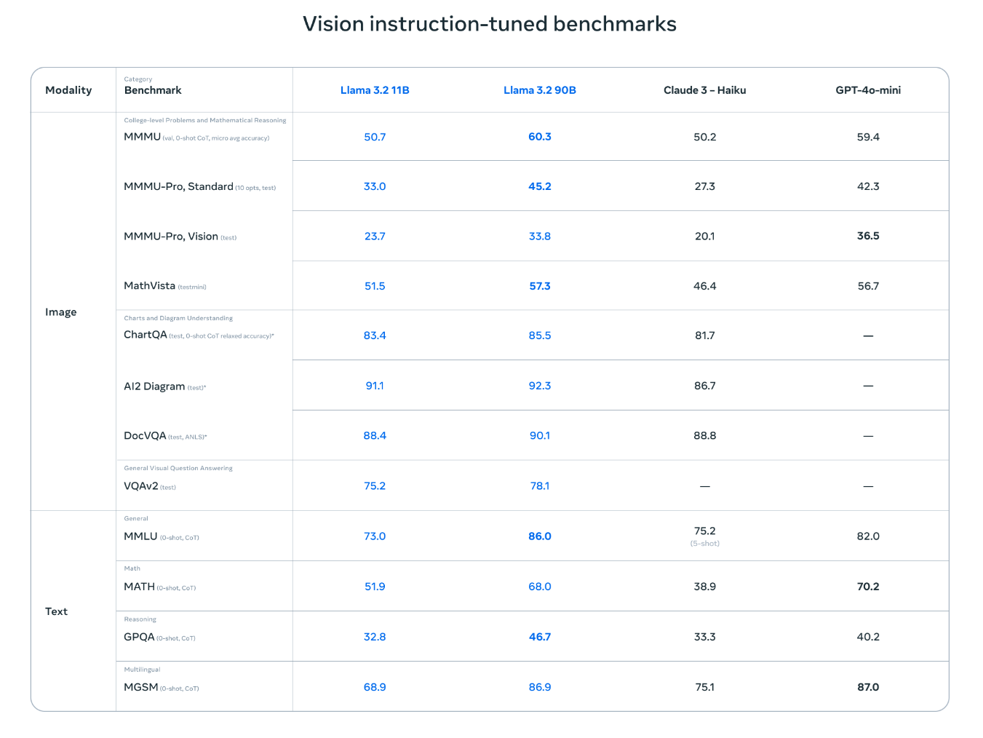Screen dimensions: 983x738
Task: Click the GPQA 46.7 bold score
Action: (540, 637)
